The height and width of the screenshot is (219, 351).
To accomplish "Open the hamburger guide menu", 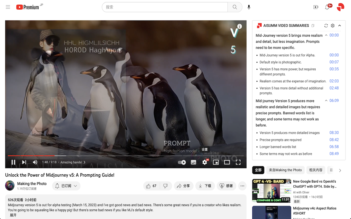I will click(x=8, y=7).
